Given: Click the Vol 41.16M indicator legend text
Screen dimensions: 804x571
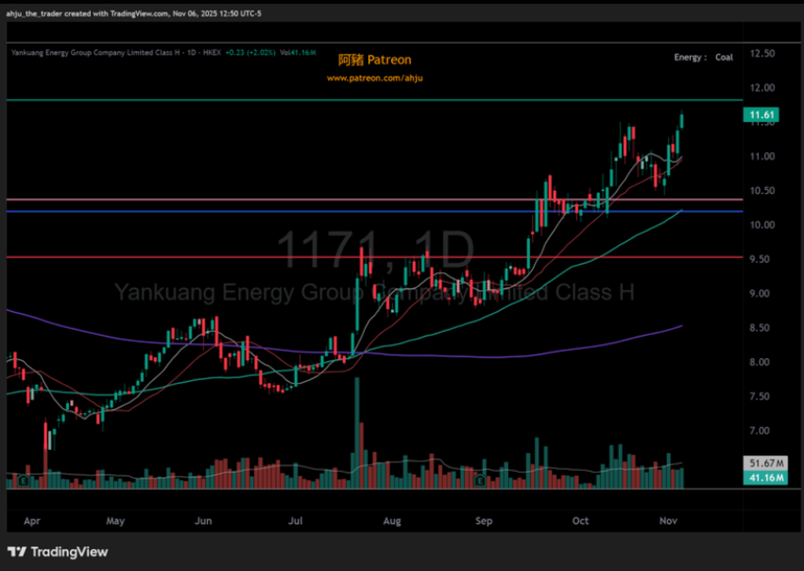Looking at the screenshot, I should point(298,53).
